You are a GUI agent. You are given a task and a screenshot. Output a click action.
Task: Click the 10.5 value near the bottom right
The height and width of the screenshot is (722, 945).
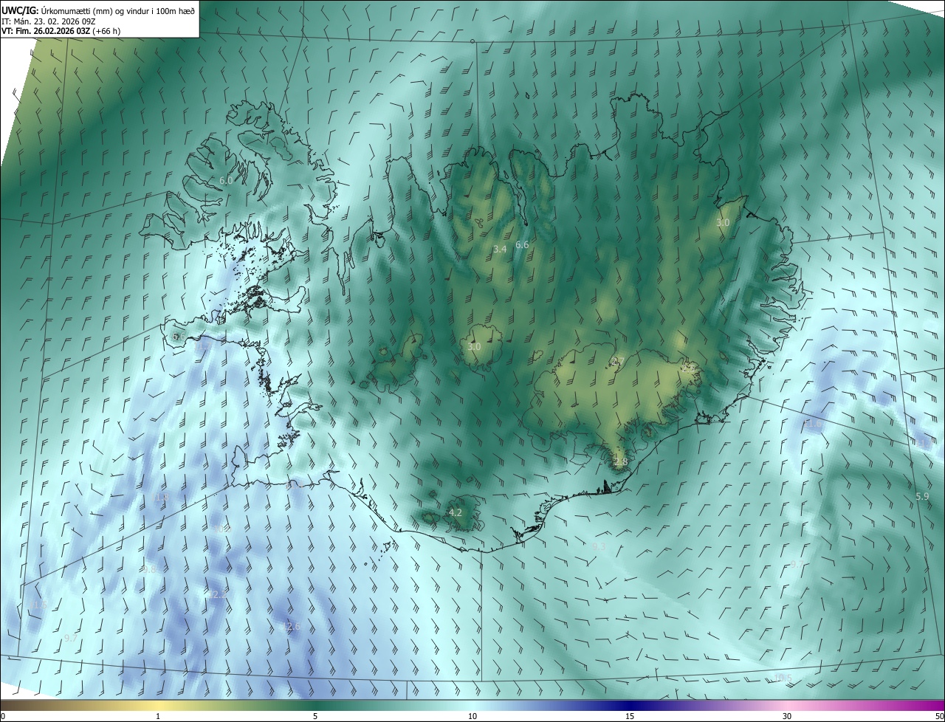click(783, 678)
